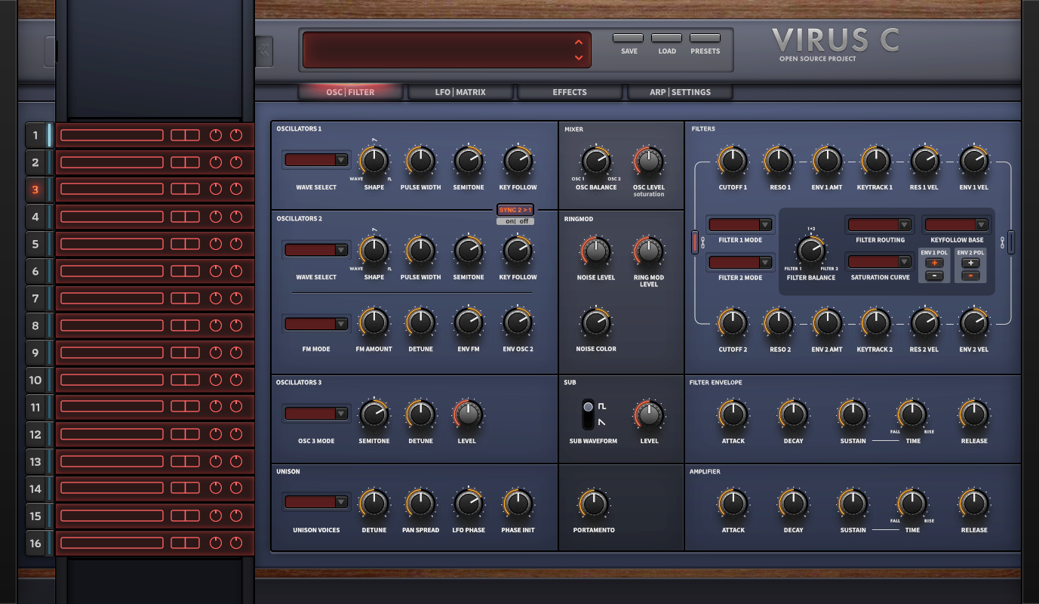1039x604 pixels.
Task: Open the Keyfollow Base dropdown
Action: (x=957, y=225)
